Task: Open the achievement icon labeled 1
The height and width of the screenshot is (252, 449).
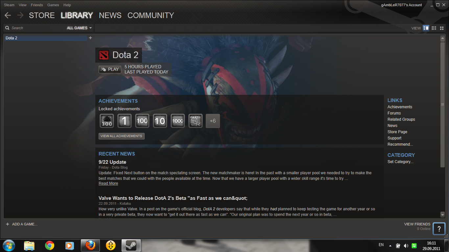Action: tap(125, 121)
